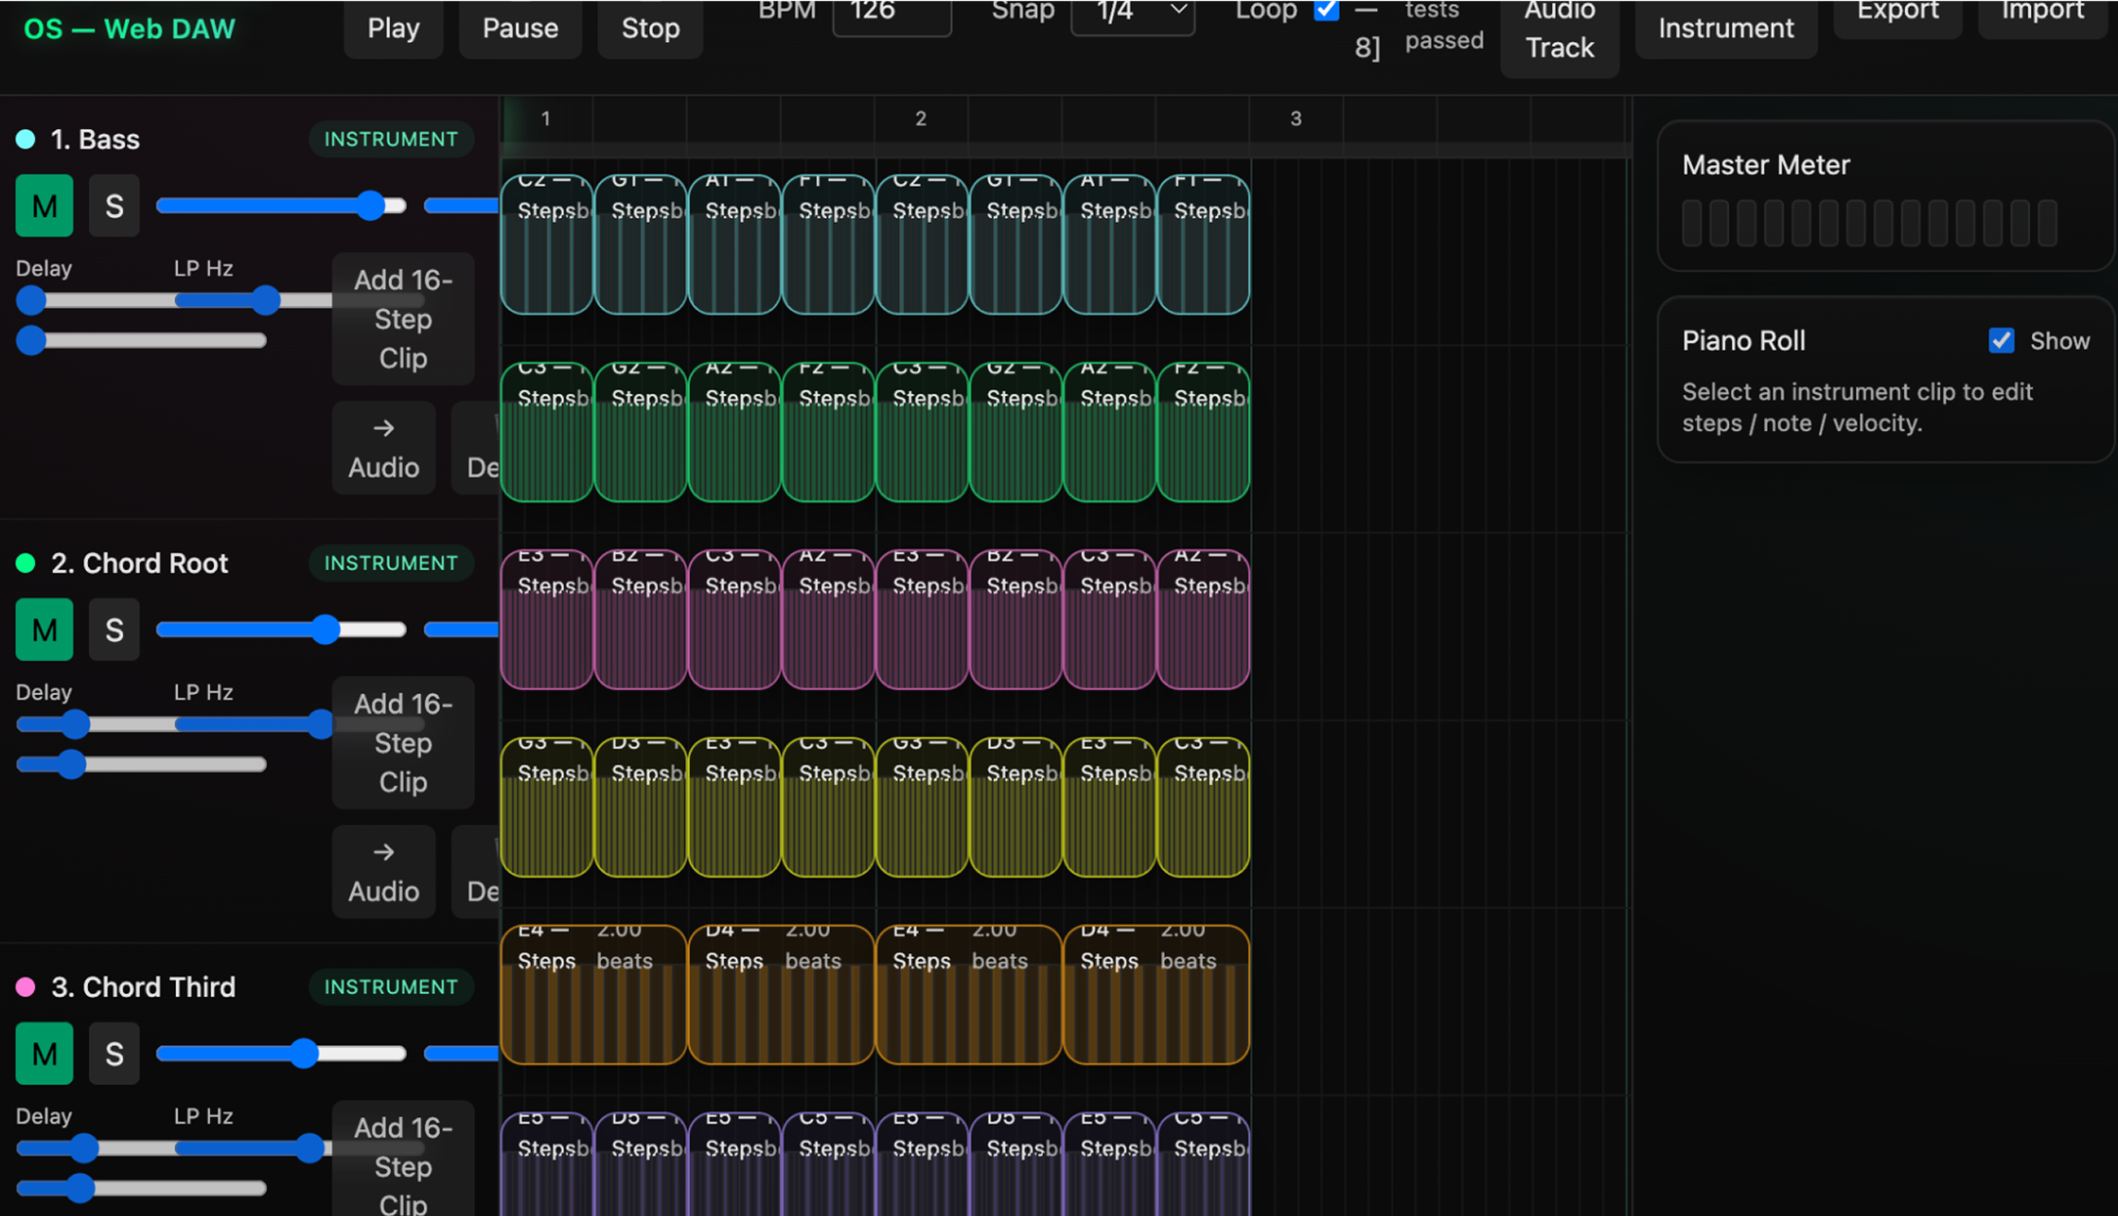Export the project
The height and width of the screenshot is (1216, 2118).
coord(1897,11)
